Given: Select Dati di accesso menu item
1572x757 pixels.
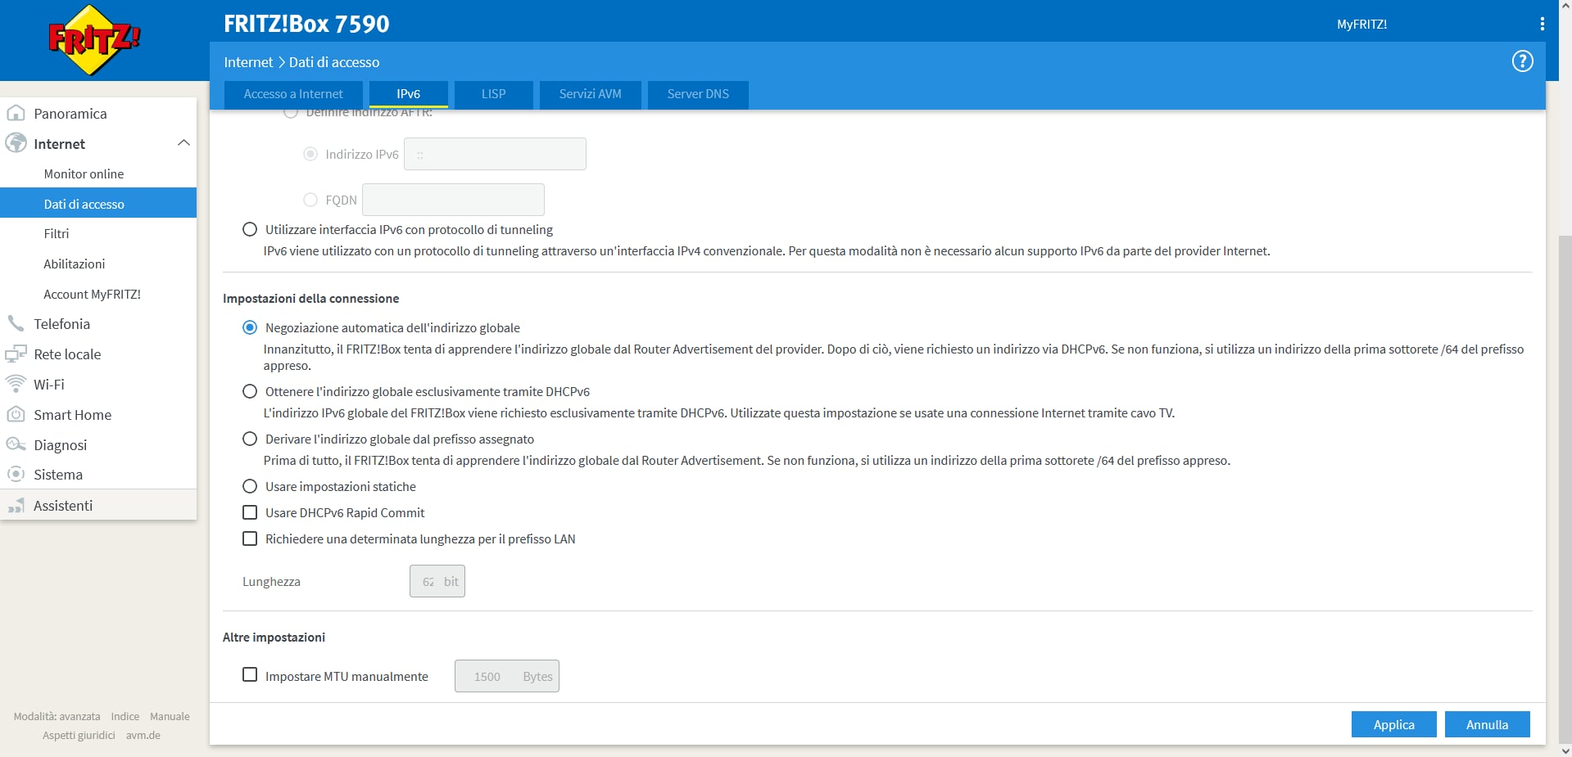Looking at the screenshot, I should (x=98, y=203).
